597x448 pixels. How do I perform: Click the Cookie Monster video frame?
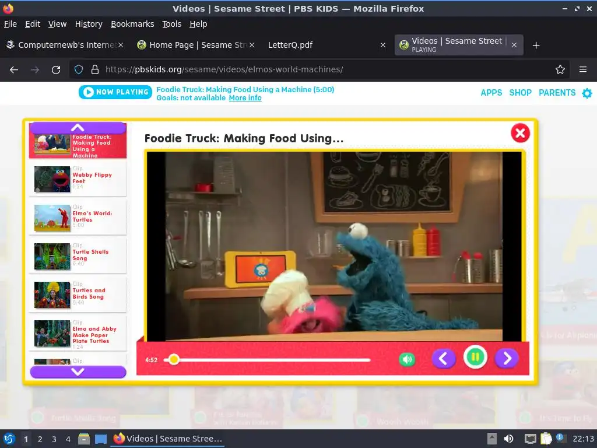[334, 246]
